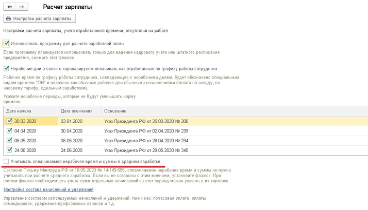Viewport: 368px width, 210px height.
Task: Select the end date cell 30.04.2020
Action: coord(72,131)
